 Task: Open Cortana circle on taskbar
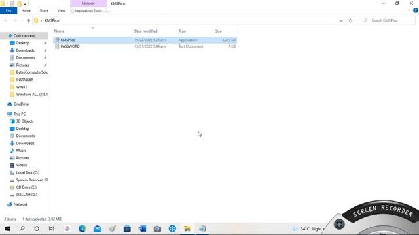click(x=37, y=228)
